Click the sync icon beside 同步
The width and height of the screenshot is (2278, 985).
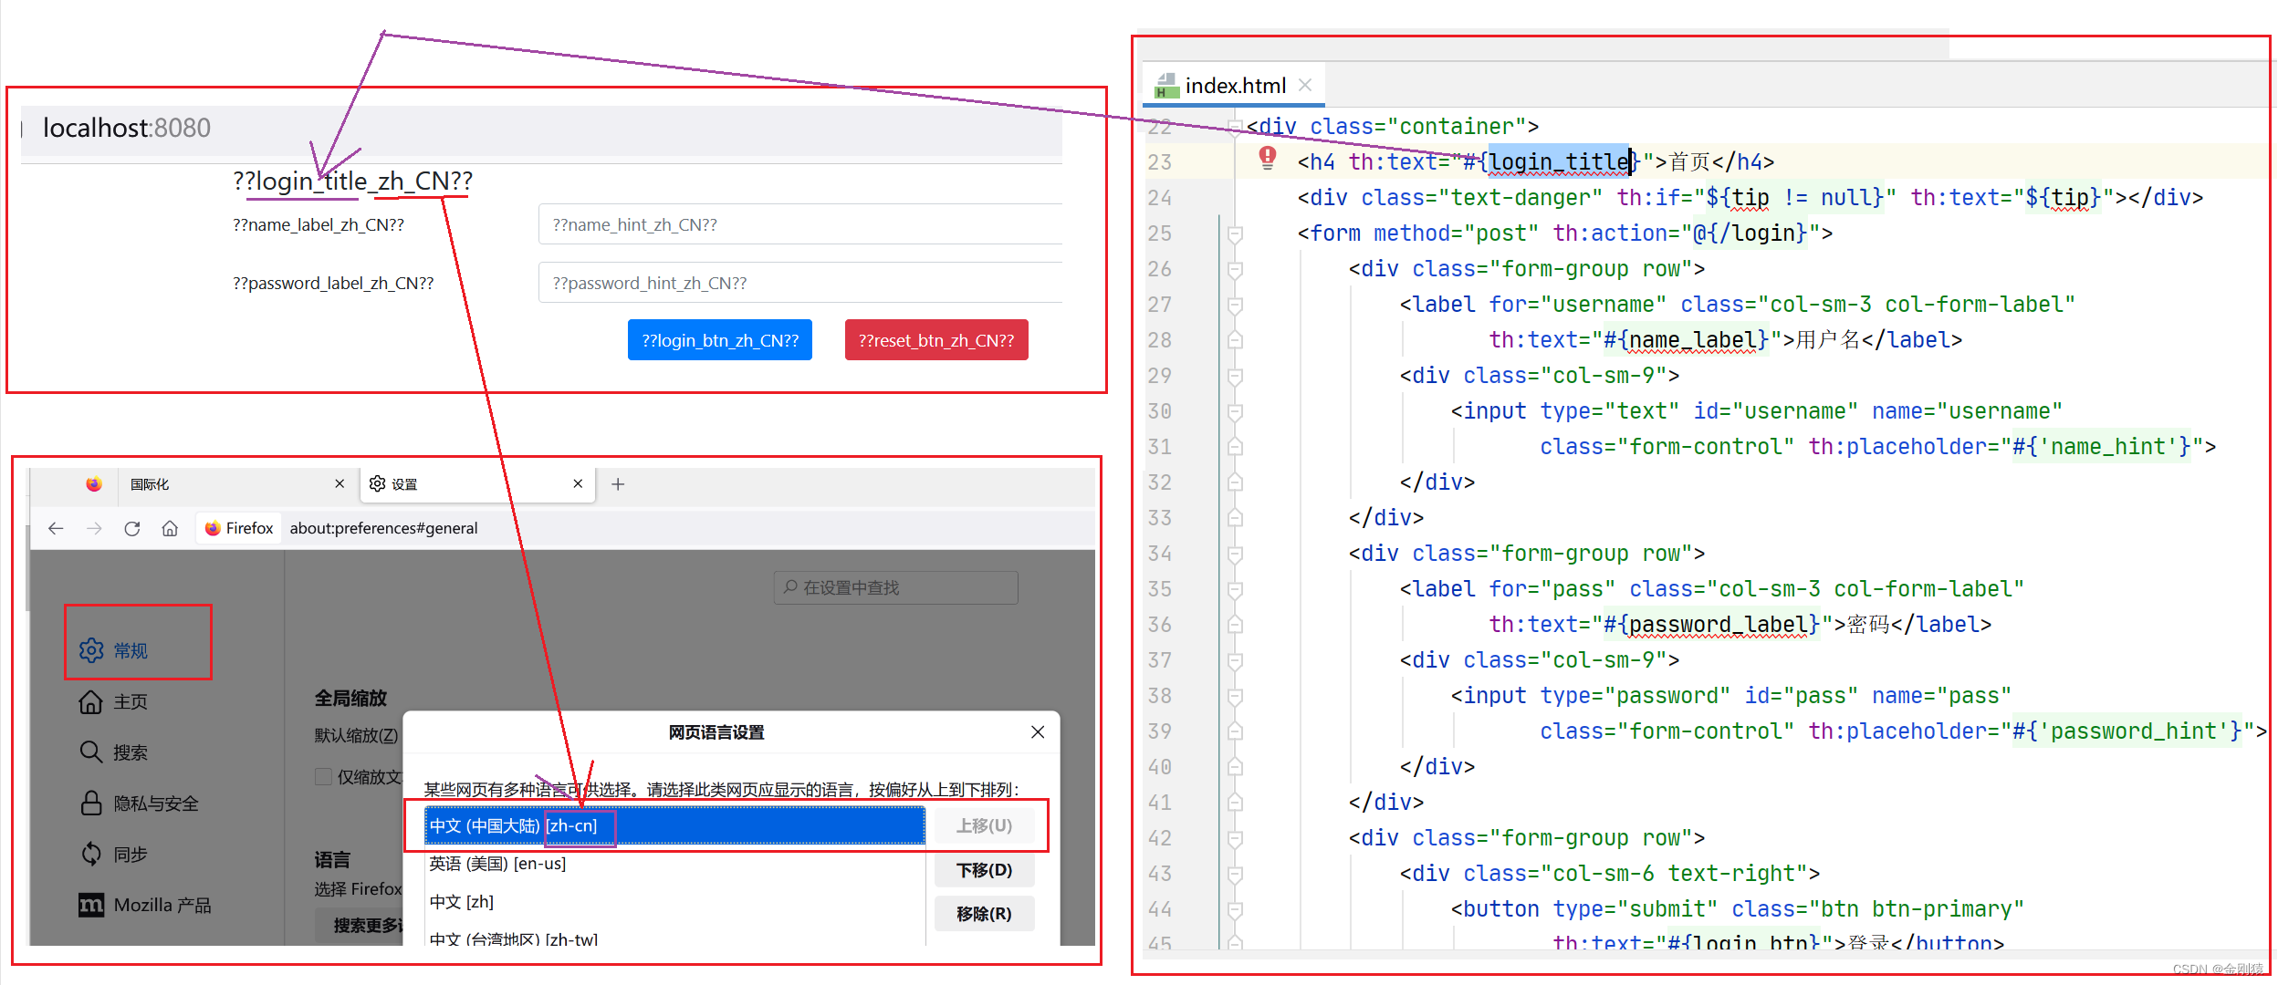[x=90, y=854]
